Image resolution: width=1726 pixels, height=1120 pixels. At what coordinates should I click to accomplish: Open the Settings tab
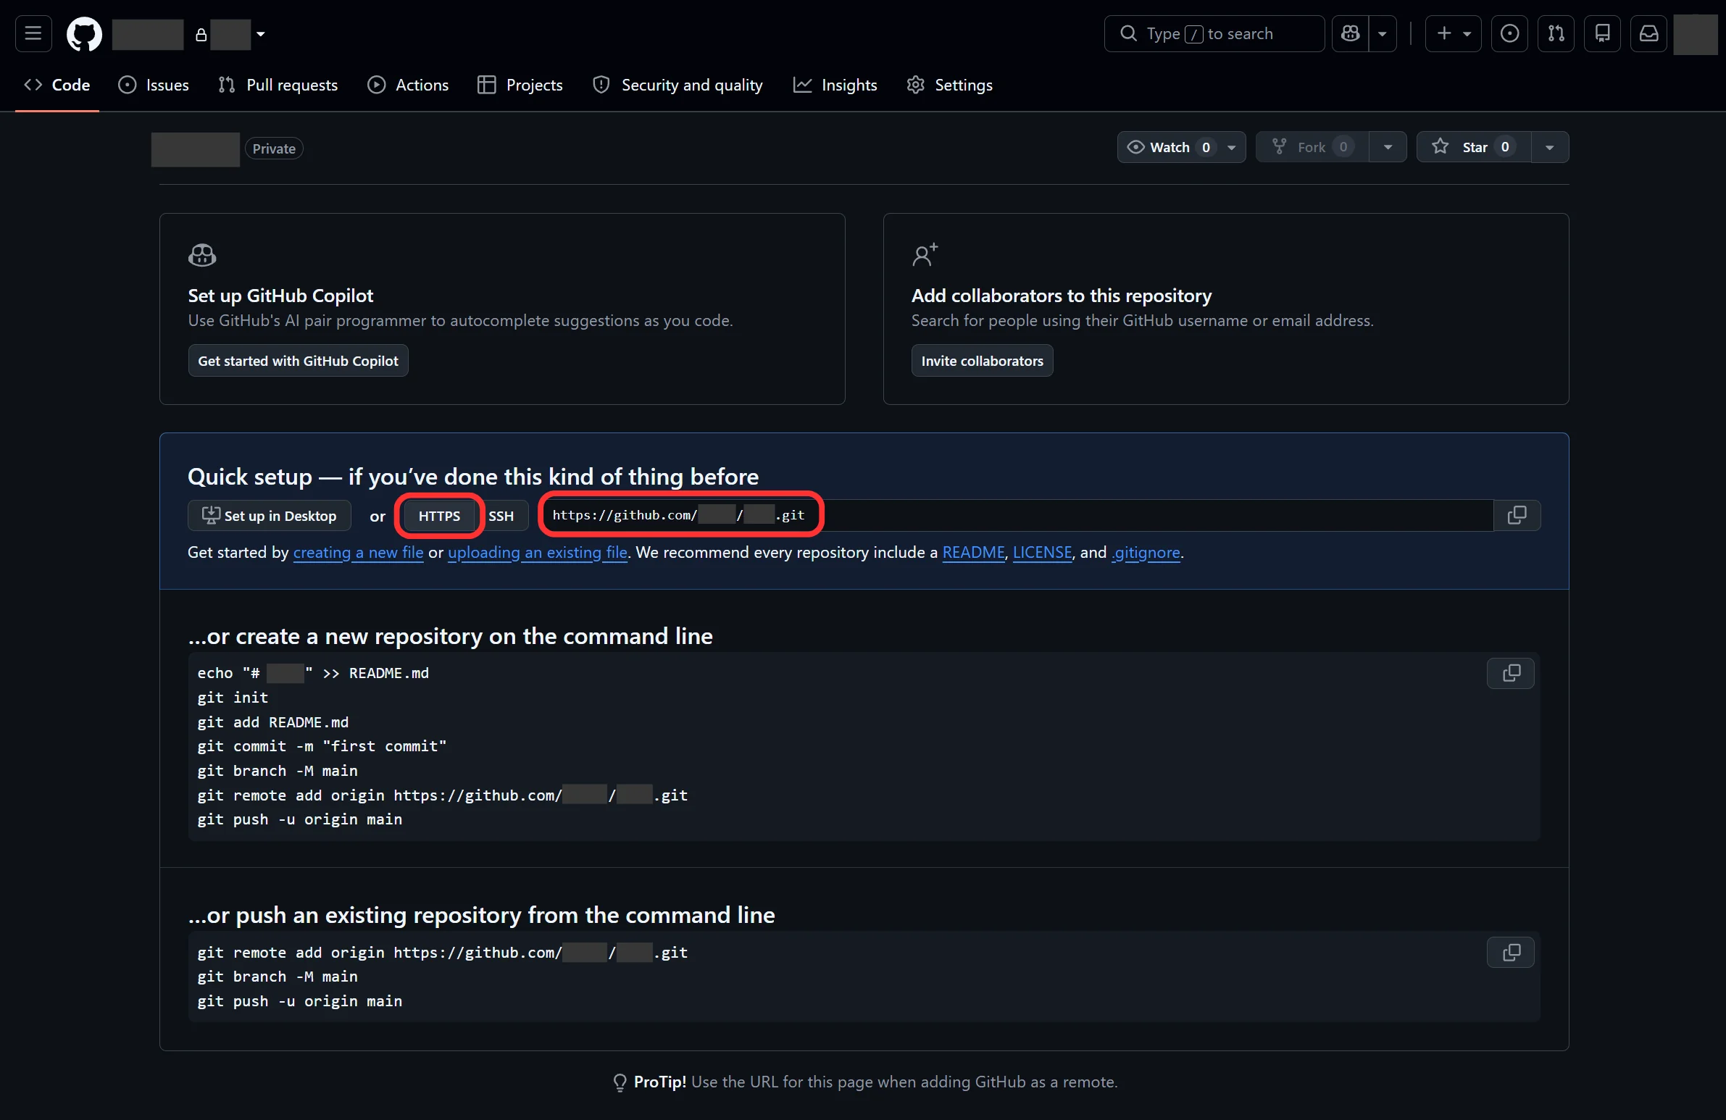pyautogui.click(x=949, y=85)
